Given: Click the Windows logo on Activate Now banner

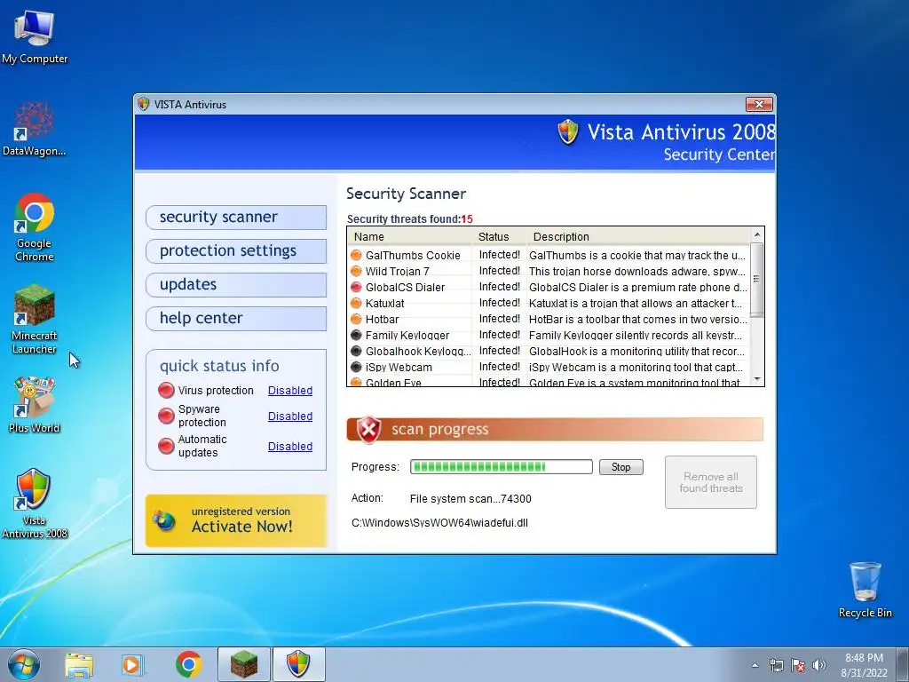Looking at the screenshot, I should [164, 520].
